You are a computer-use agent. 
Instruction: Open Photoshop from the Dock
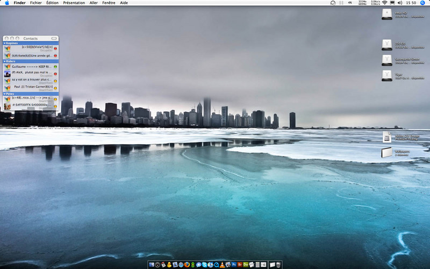(x=234, y=265)
